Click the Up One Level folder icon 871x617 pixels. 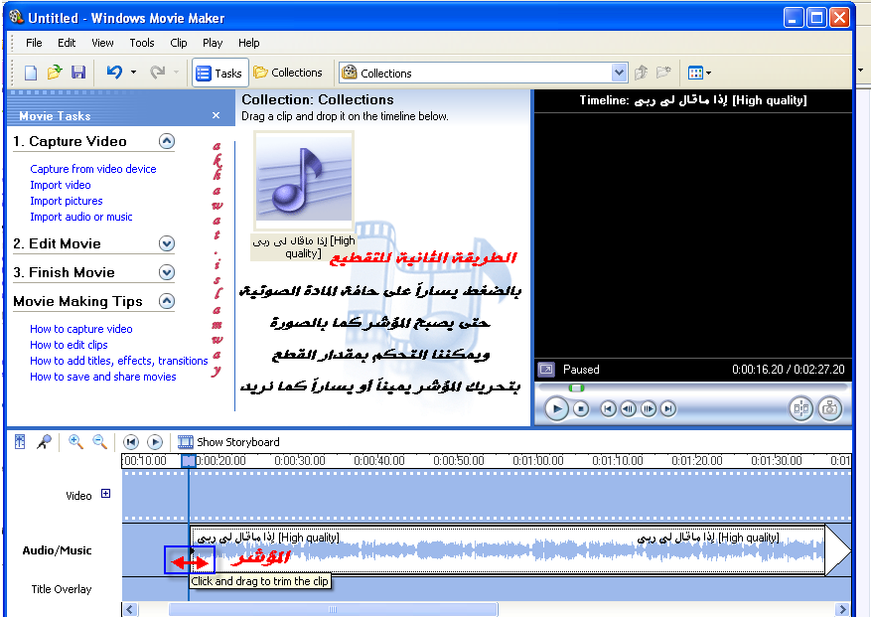pyautogui.click(x=641, y=73)
